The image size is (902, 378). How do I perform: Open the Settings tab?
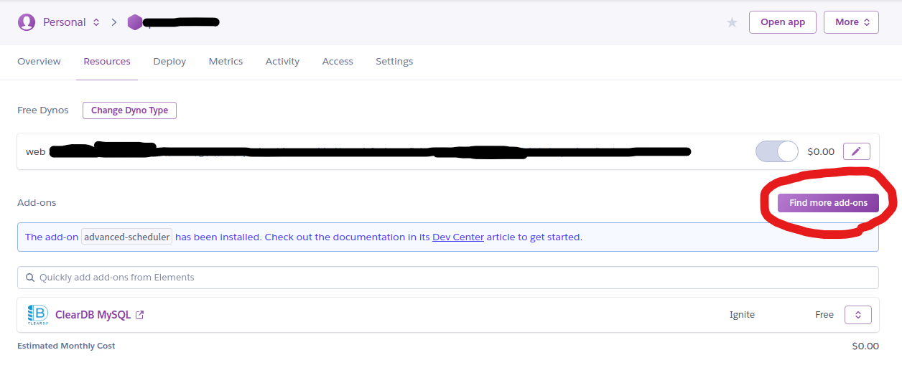point(394,62)
